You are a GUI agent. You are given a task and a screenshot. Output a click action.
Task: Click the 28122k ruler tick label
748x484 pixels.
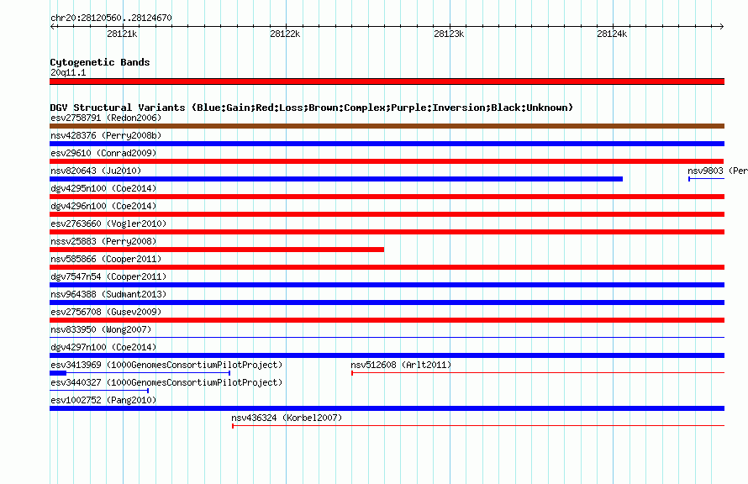(285, 34)
